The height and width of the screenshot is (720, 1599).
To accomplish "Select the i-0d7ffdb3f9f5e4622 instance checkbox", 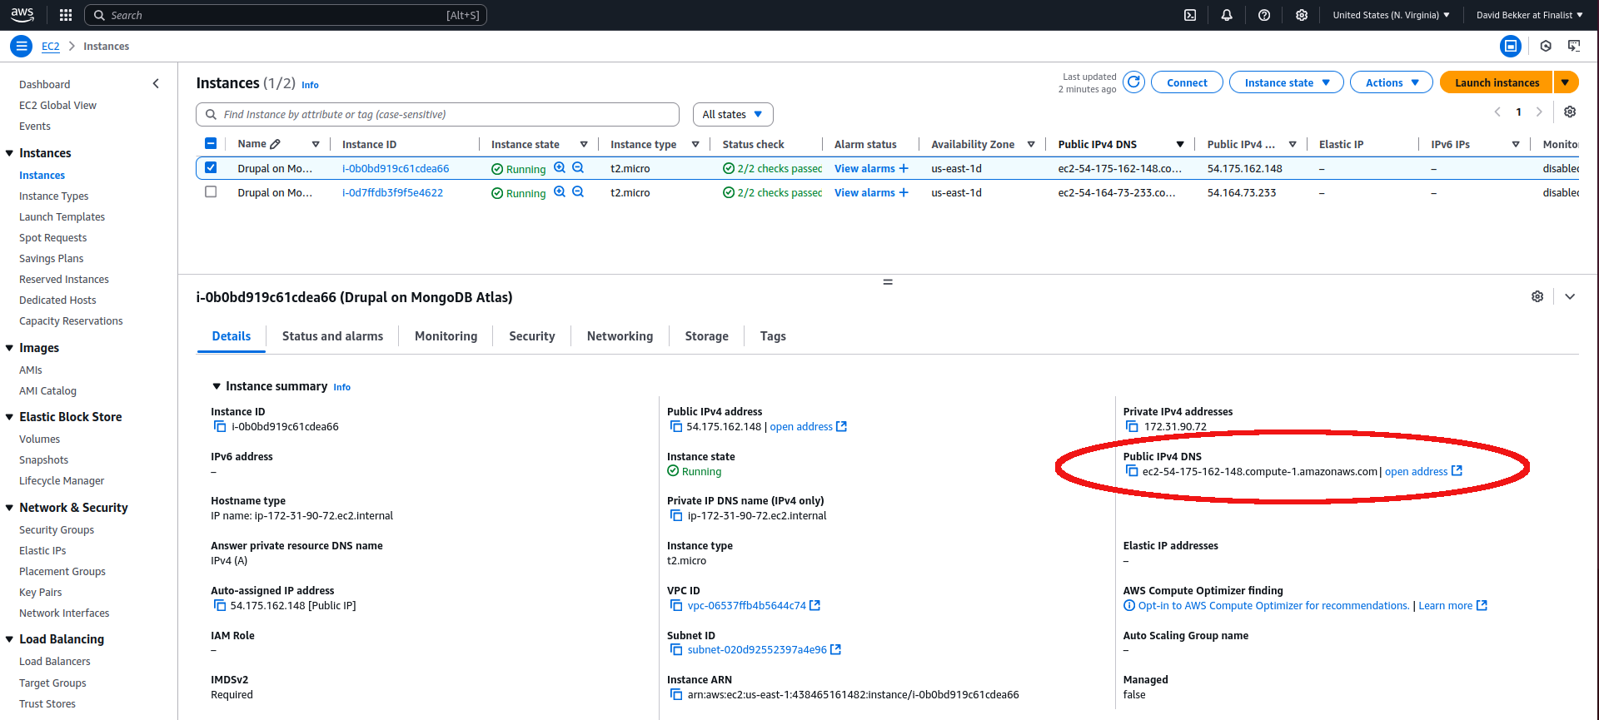I will tap(211, 191).
